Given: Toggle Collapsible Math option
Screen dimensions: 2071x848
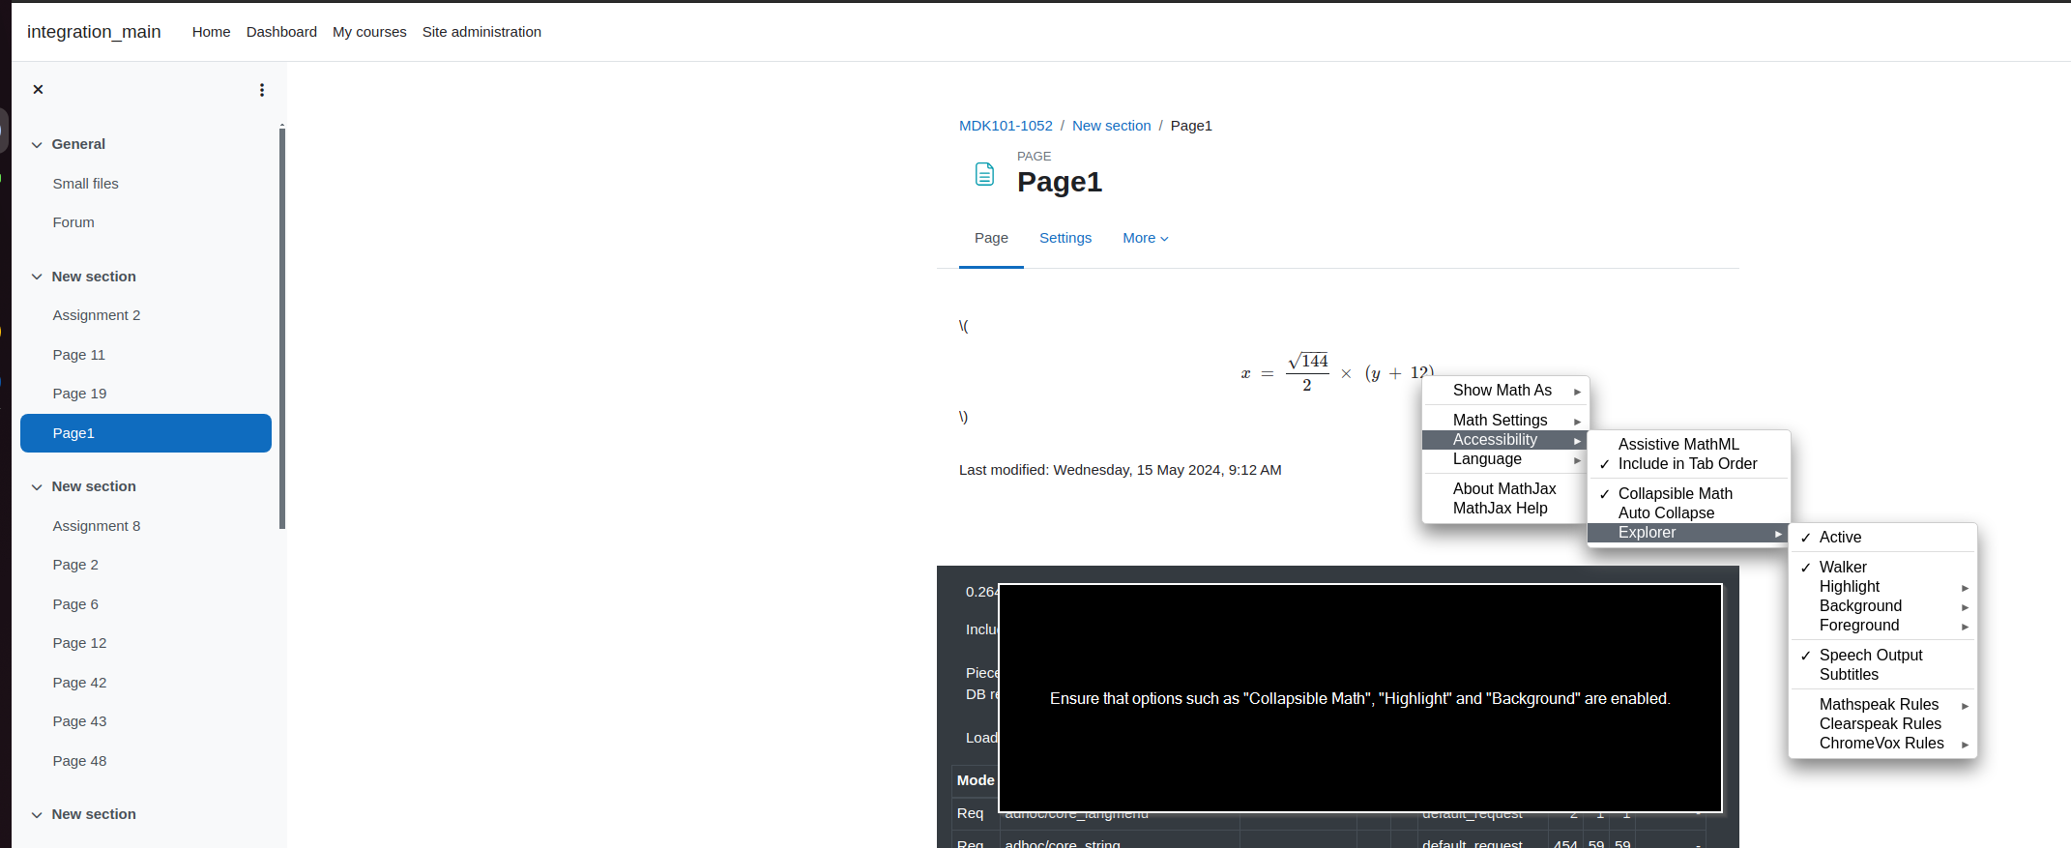Looking at the screenshot, I should tap(1689, 493).
